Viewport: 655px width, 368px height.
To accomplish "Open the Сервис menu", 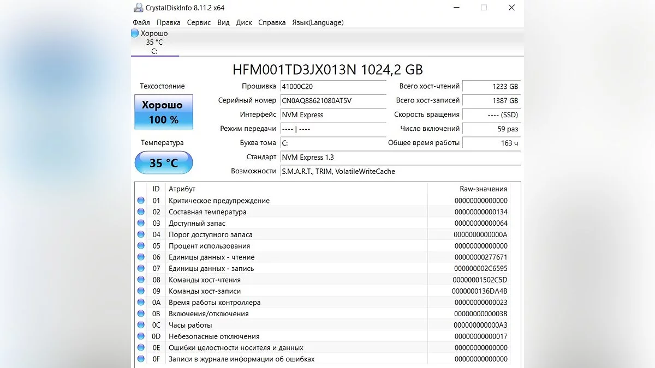I will click(199, 22).
